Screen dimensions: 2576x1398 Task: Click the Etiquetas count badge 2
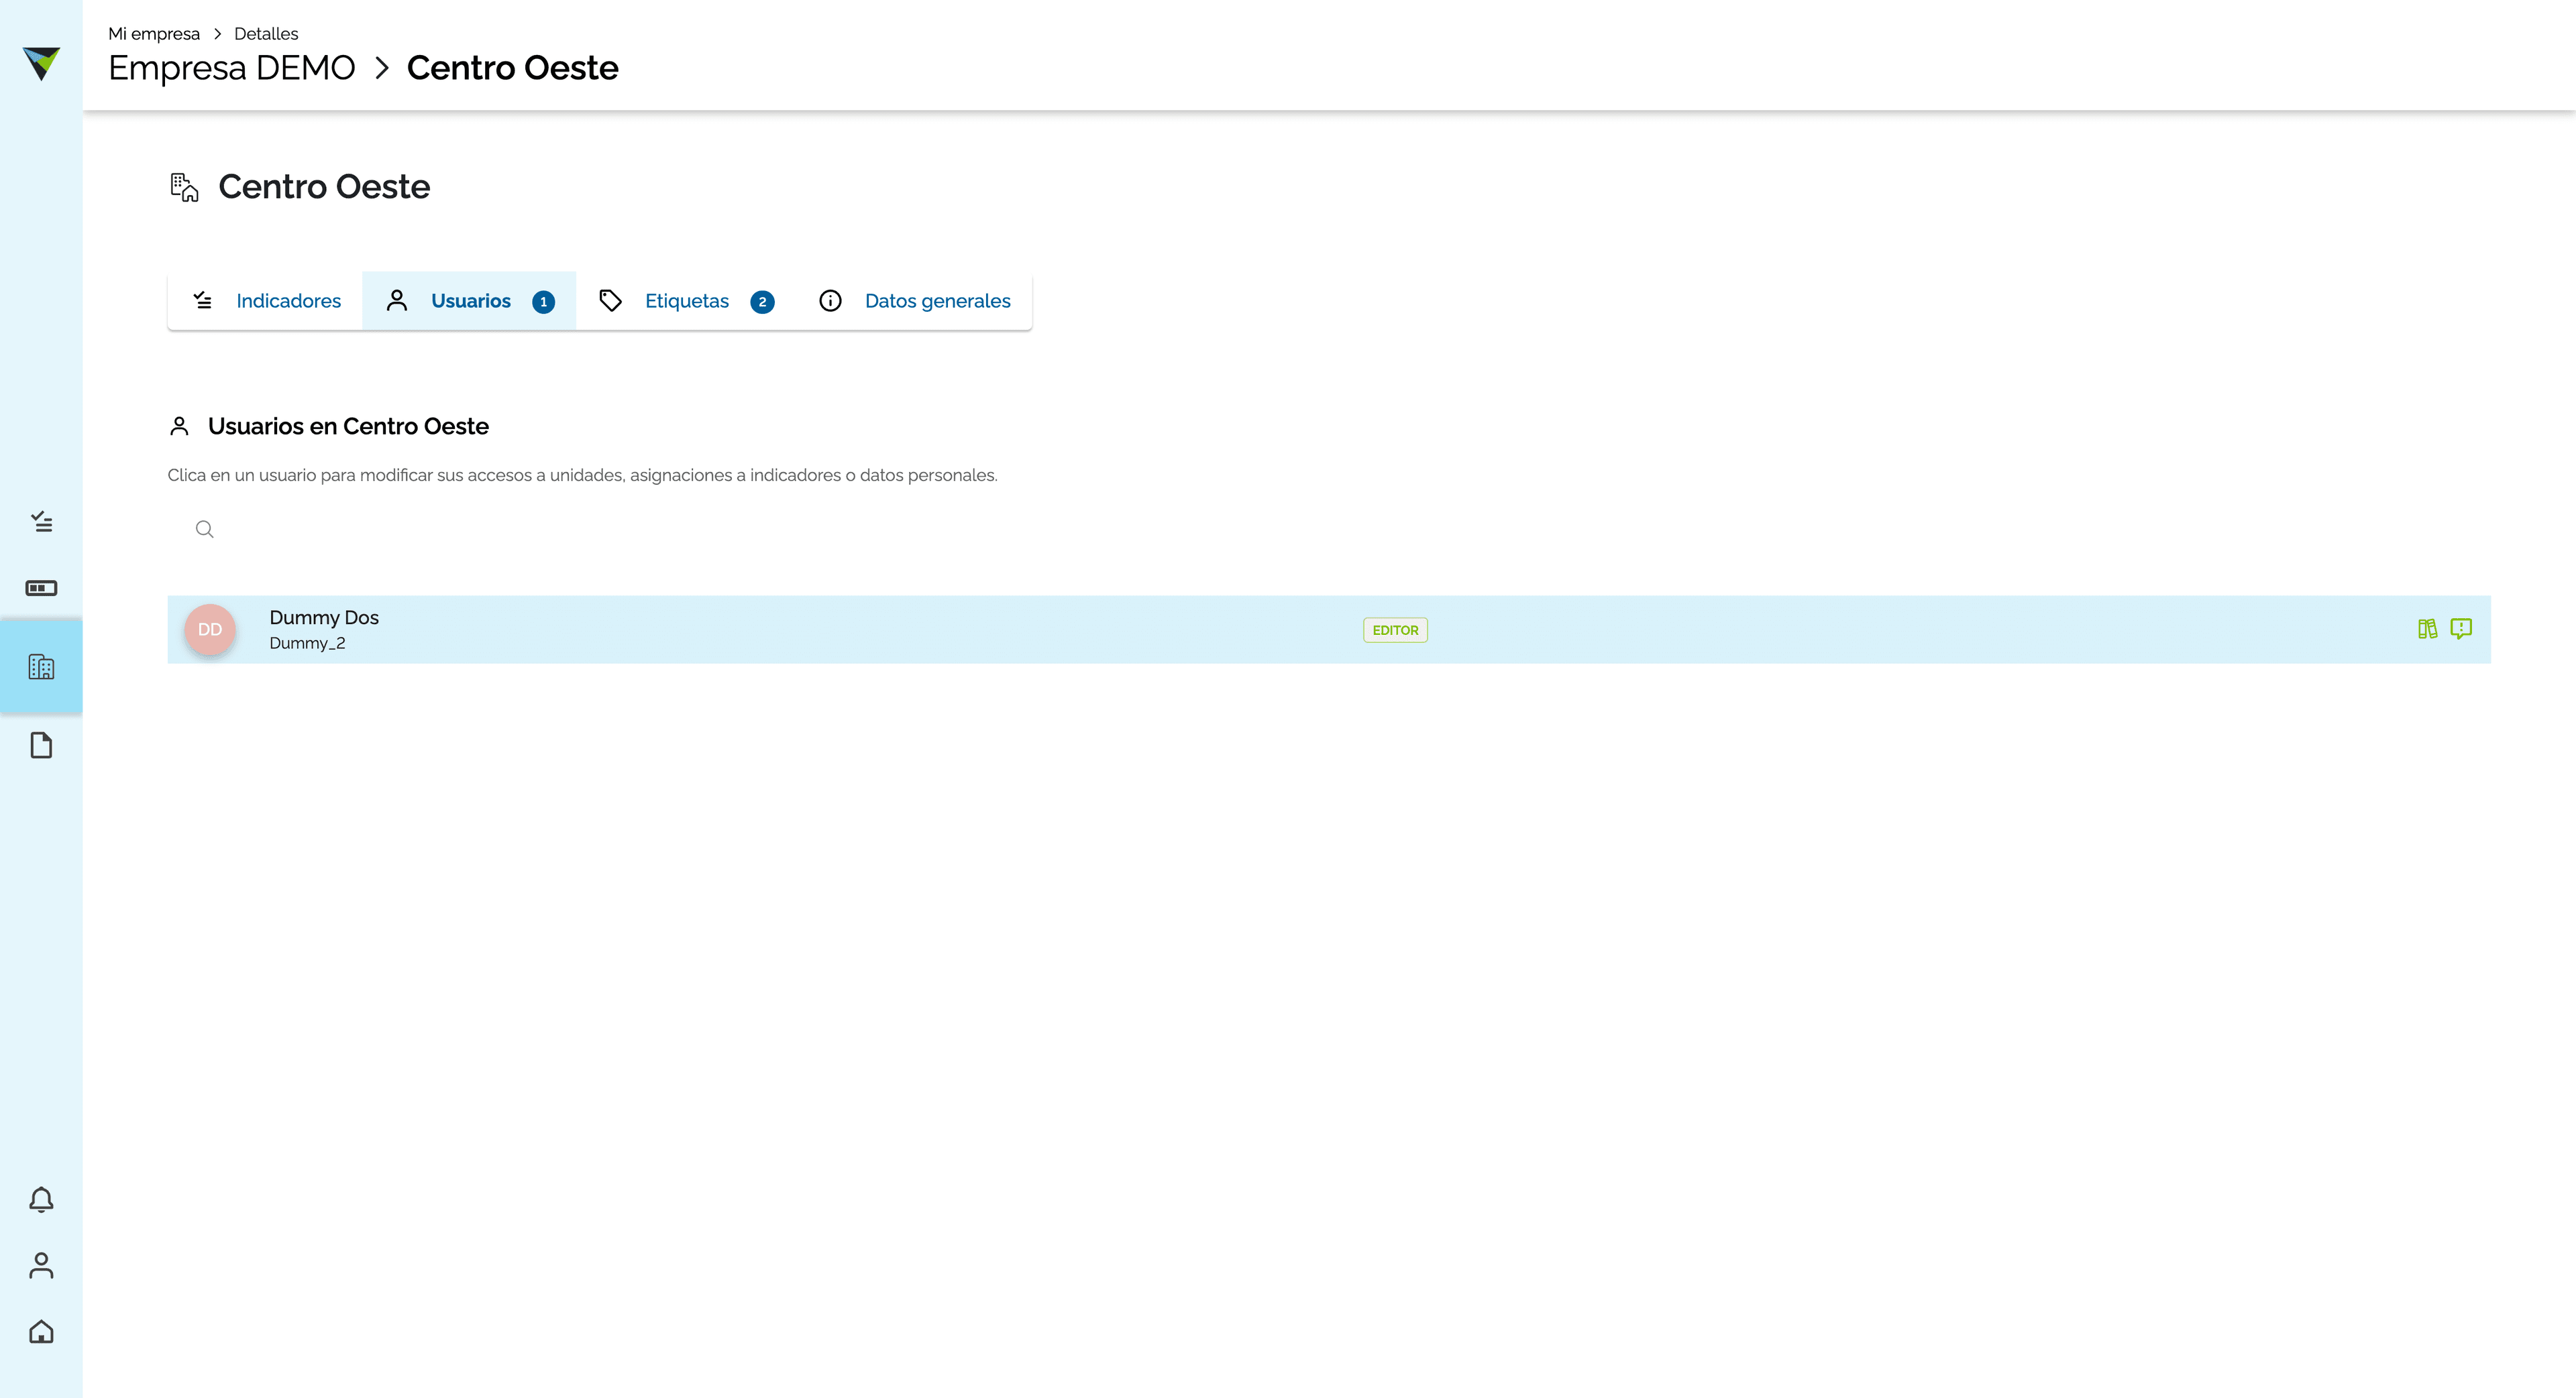point(762,302)
